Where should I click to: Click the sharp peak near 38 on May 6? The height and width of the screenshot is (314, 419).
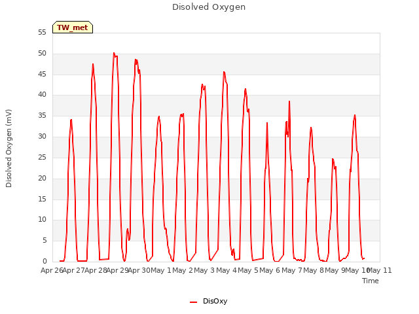[289, 101]
